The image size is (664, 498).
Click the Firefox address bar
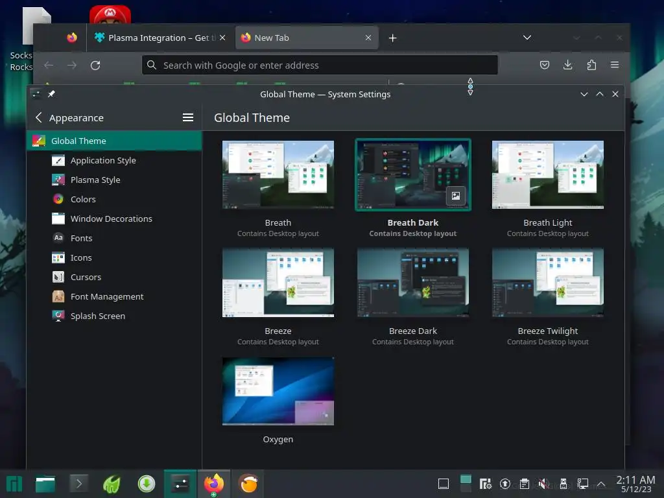pyautogui.click(x=320, y=65)
